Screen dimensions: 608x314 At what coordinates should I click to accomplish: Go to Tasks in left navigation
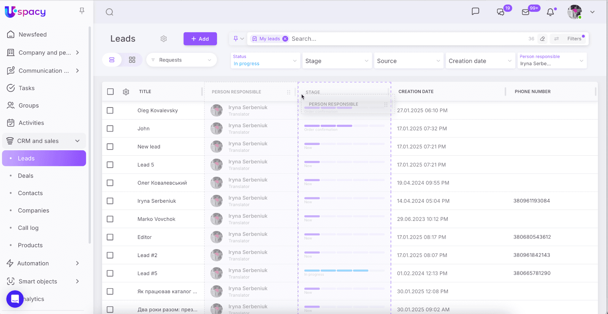27,88
